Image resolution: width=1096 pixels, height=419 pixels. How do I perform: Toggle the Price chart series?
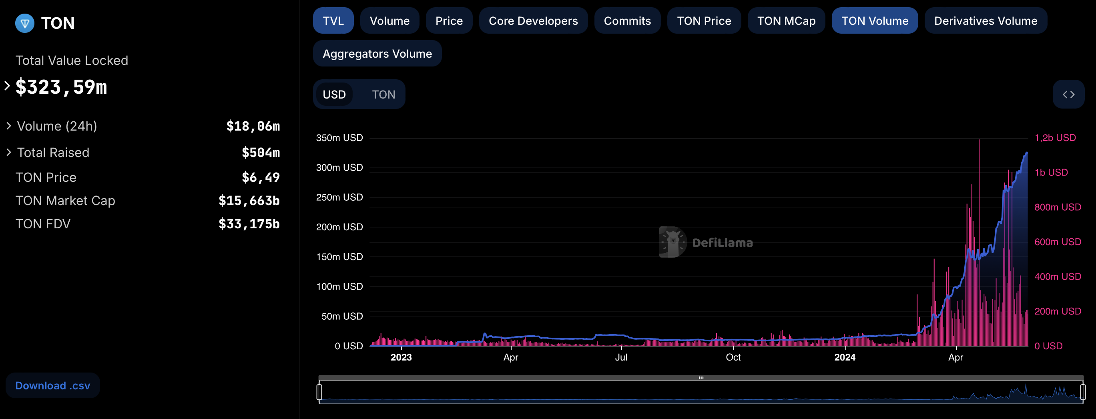[449, 21]
